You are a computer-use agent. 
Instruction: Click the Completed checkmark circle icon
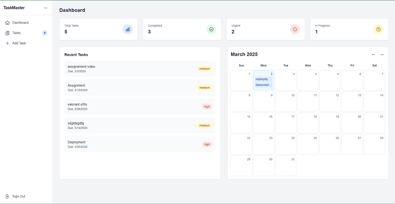point(211,30)
